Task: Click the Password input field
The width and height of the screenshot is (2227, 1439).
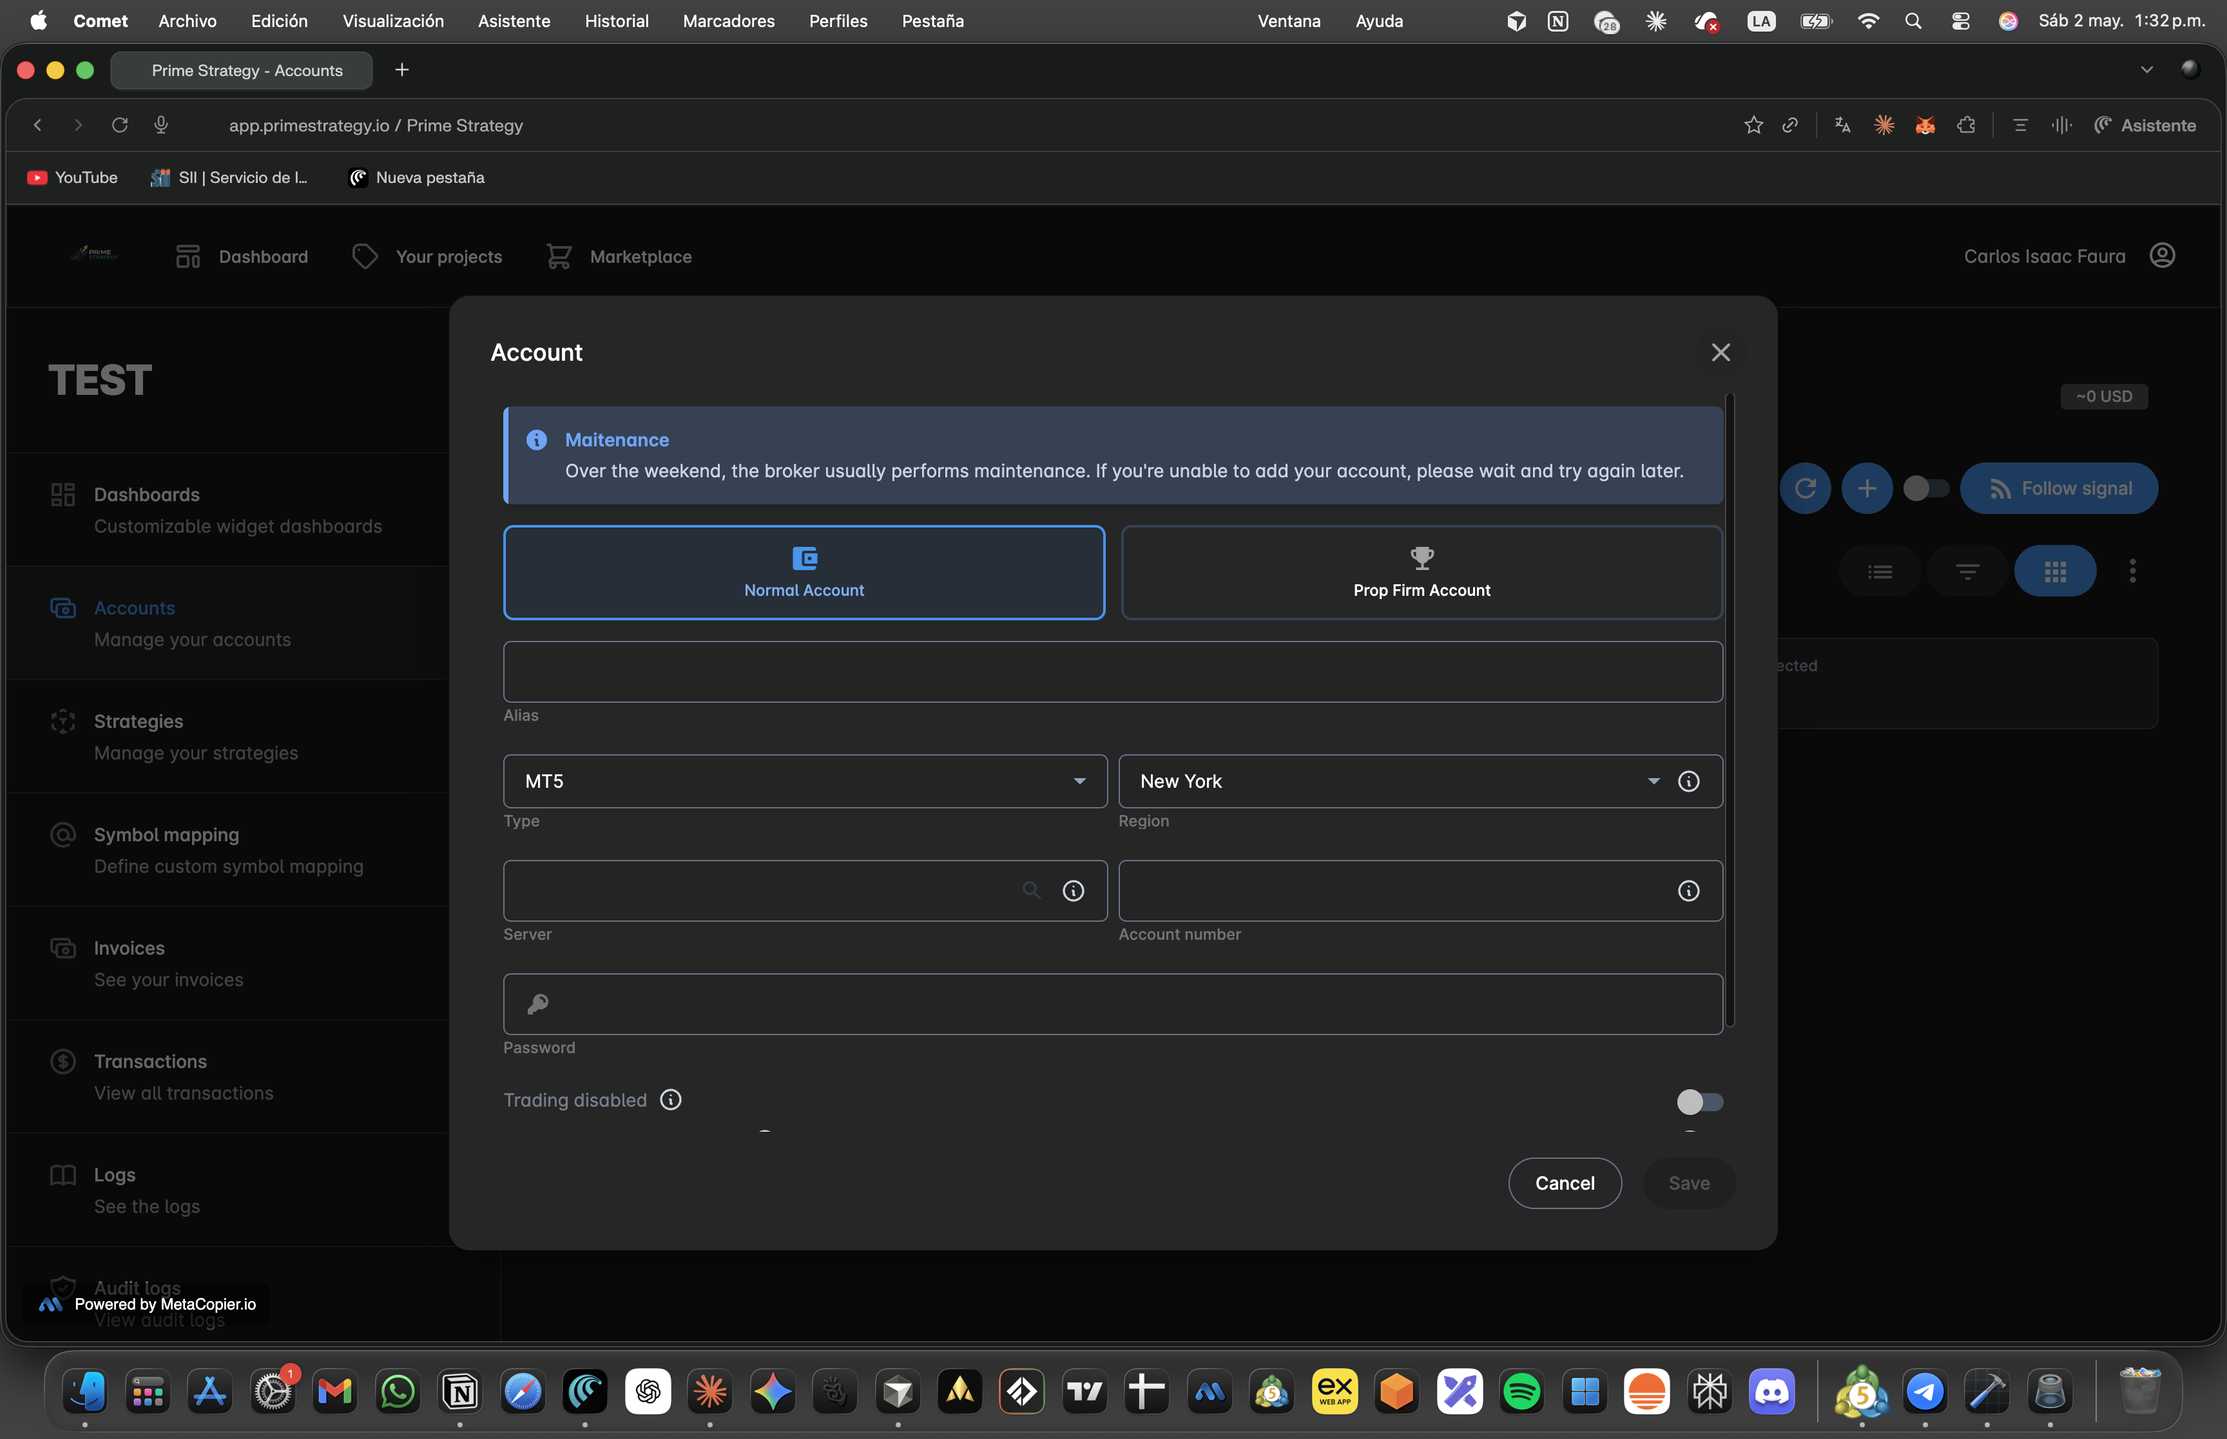Action: point(1113,1004)
